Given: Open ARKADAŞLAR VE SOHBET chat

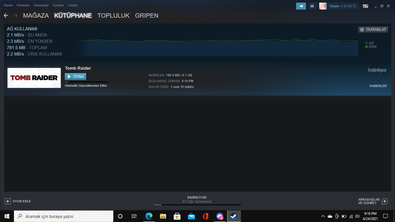Looking at the screenshot, I should 373,201.
